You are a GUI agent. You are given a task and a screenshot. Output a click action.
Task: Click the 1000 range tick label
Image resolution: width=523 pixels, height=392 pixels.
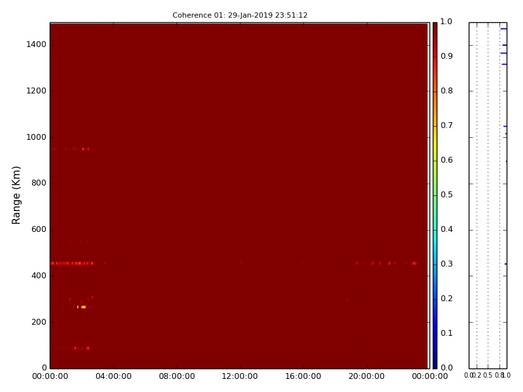37,137
